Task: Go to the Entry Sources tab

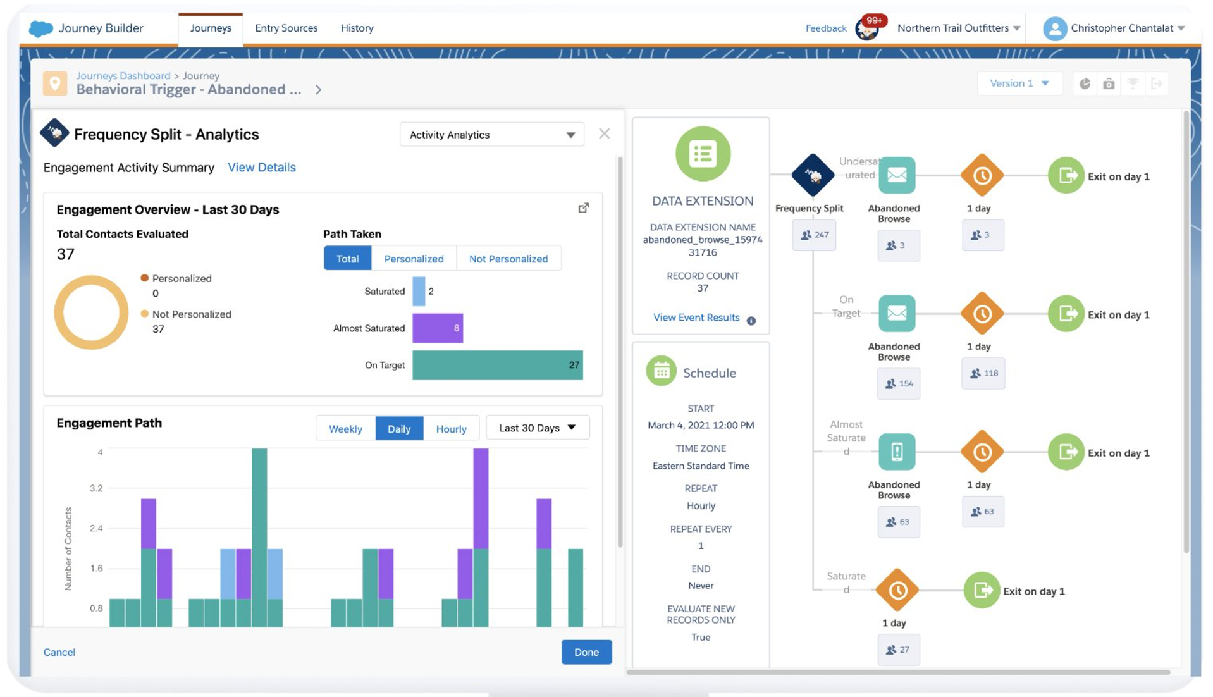Action: [286, 28]
